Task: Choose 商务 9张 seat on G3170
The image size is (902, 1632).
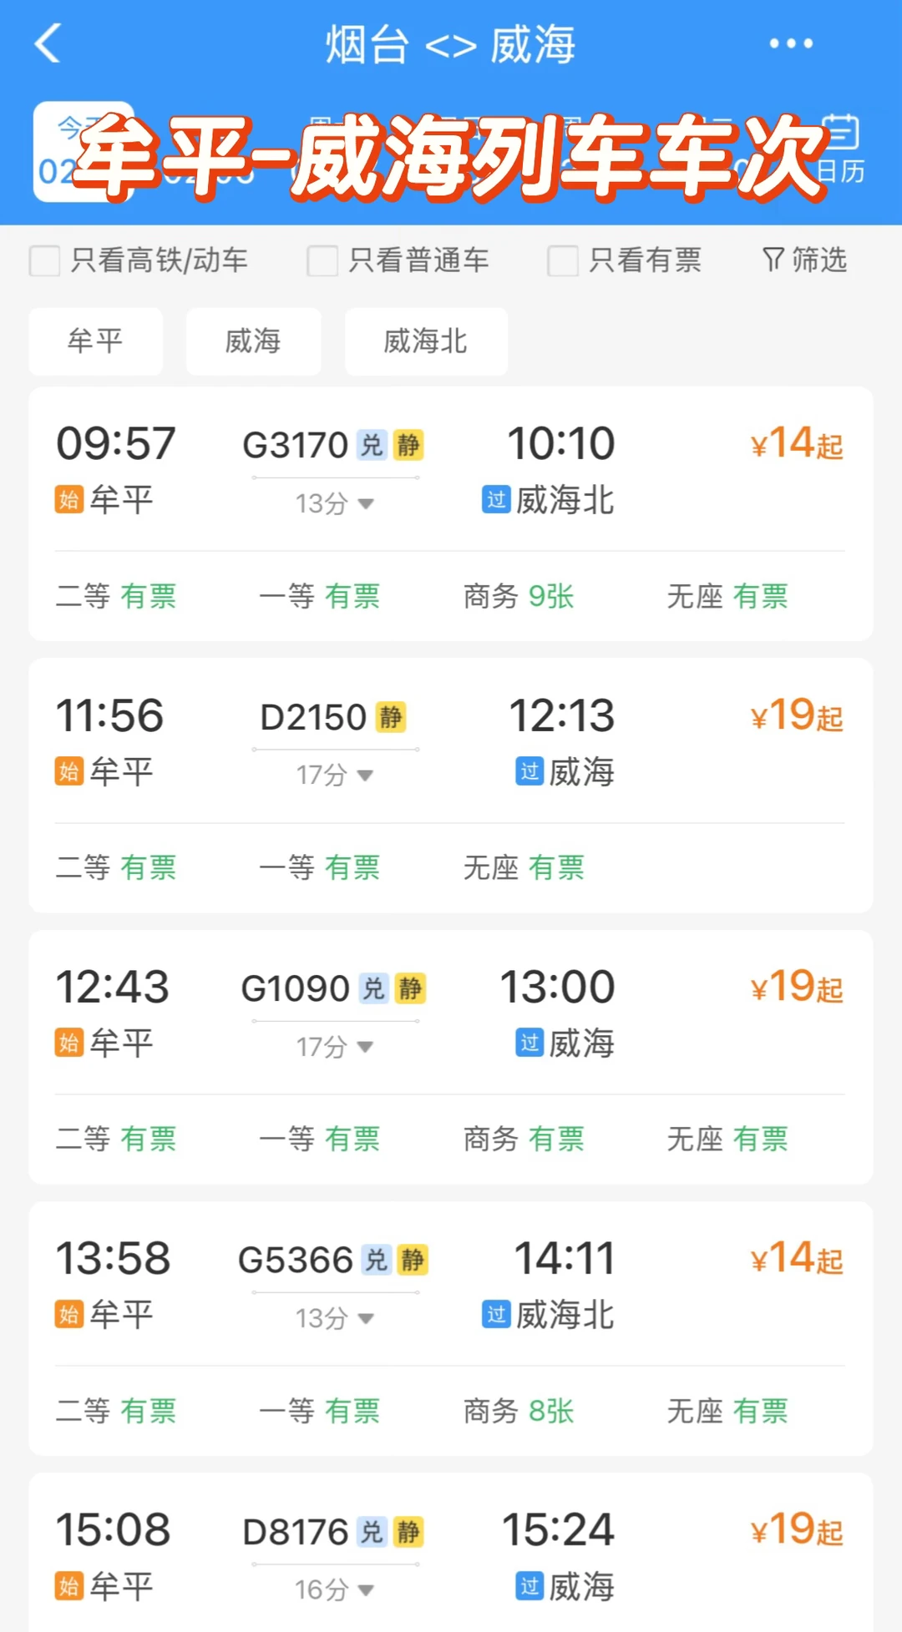Action: pos(519,596)
